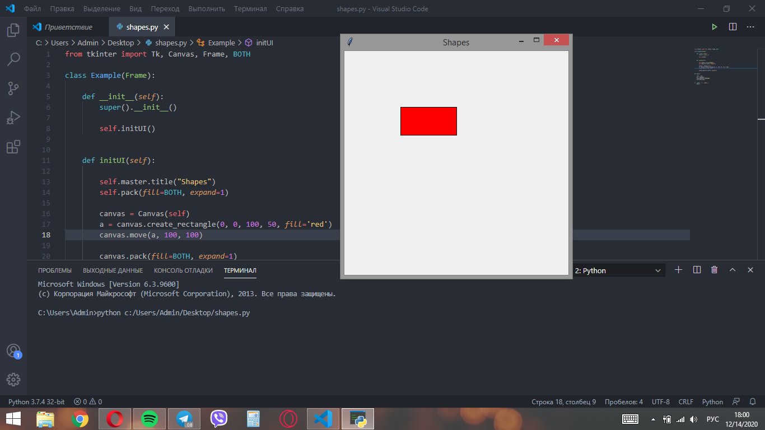Open Source Control view

(x=13, y=88)
